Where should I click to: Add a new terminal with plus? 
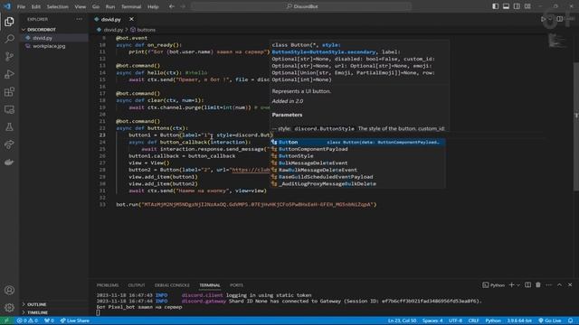tap(512, 285)
